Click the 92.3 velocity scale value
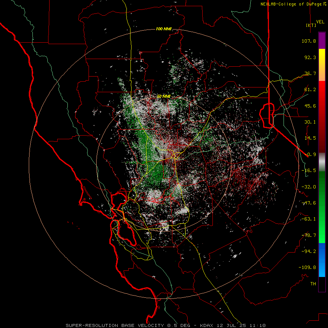The width and height of the screenshot is (328, 328). (x=310, y=57)
